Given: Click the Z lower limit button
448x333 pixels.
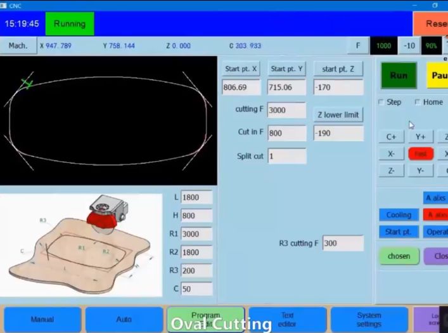Looking at the screenshot, I should point(338,115).
